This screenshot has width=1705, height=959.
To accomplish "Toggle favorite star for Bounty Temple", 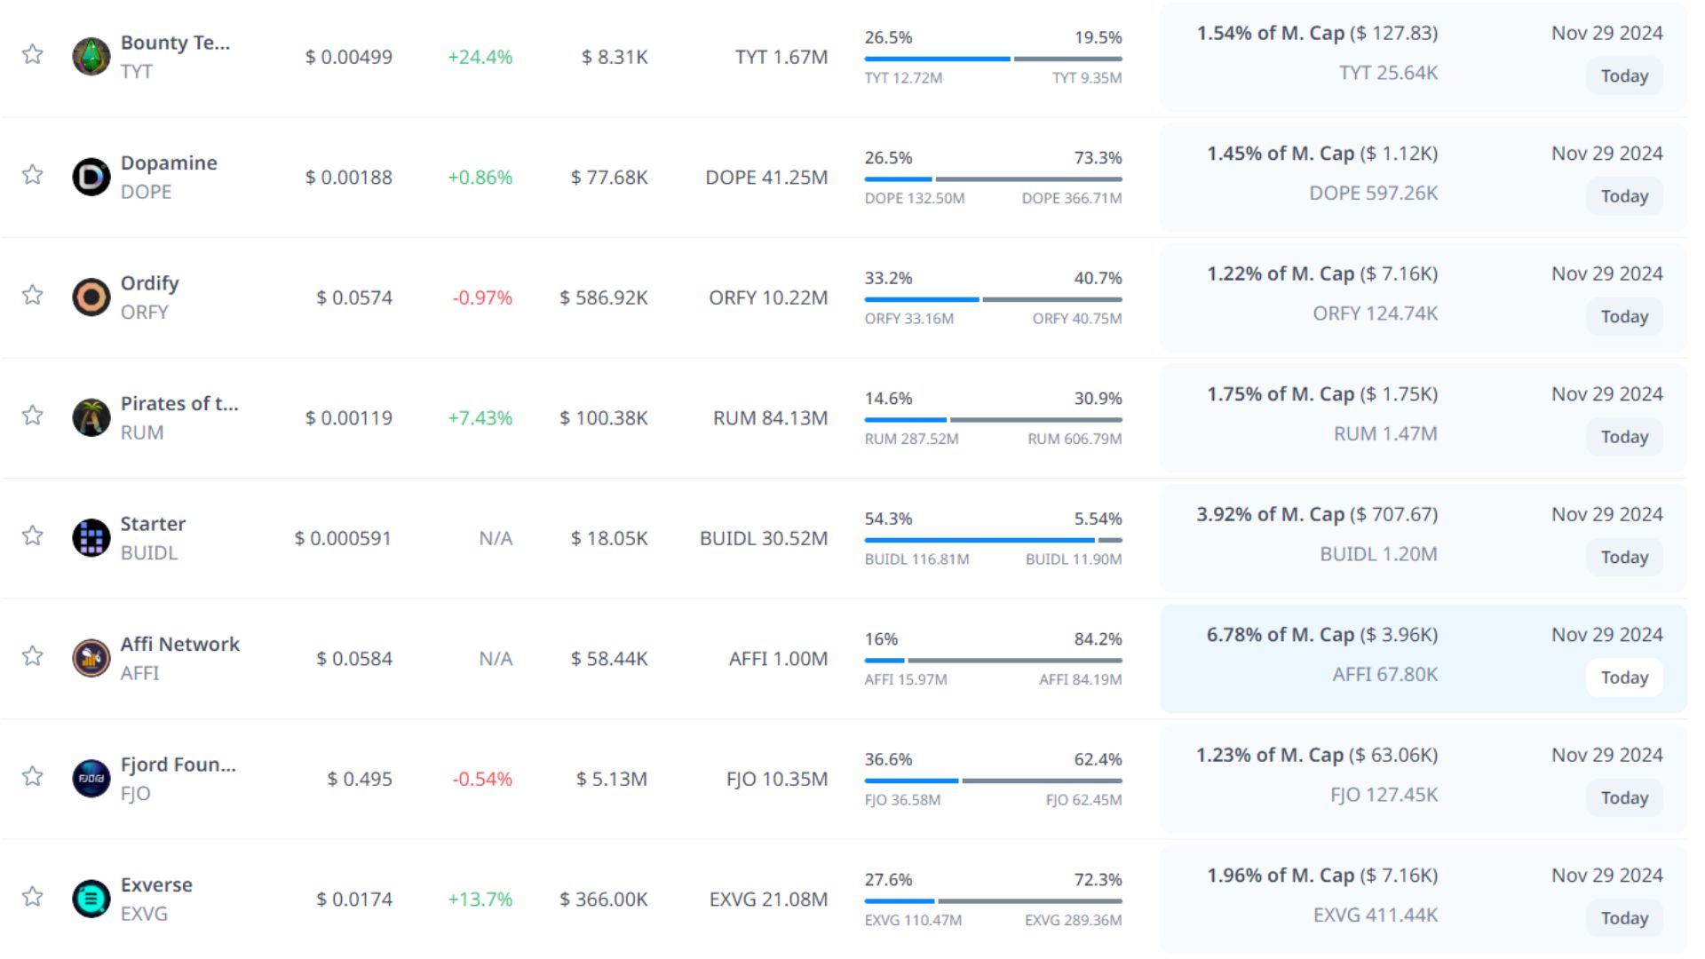I will click(33, 54).
